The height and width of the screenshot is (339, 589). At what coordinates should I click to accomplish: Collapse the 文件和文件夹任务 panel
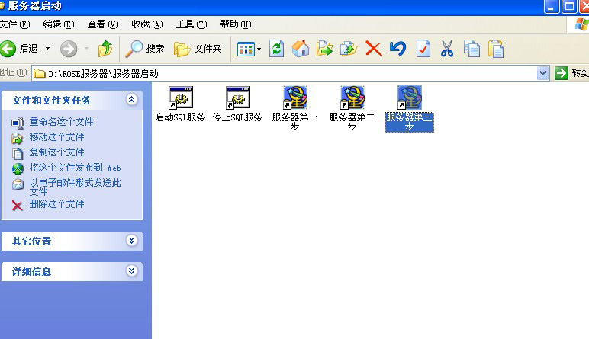click(132, 100)
